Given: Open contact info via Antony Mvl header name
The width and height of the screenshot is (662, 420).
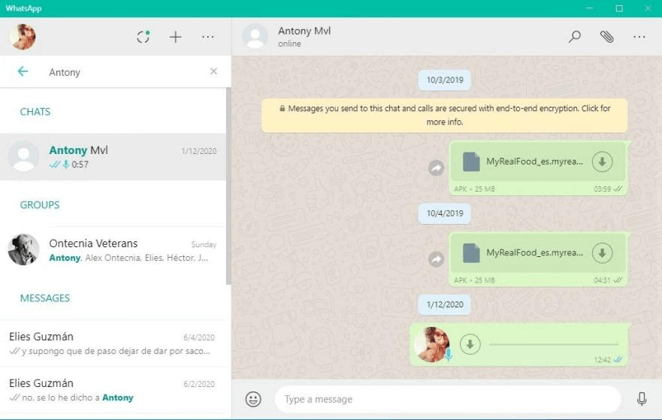Looking at the screenshot, I should tap(304, 31).
